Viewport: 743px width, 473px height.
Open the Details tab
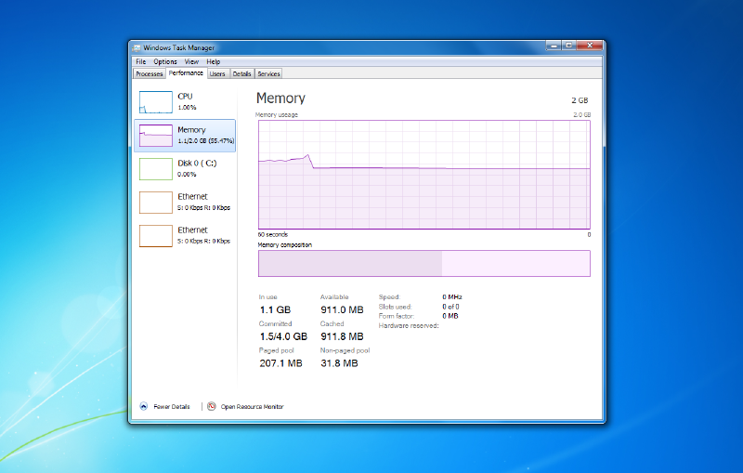pos(241,74)
